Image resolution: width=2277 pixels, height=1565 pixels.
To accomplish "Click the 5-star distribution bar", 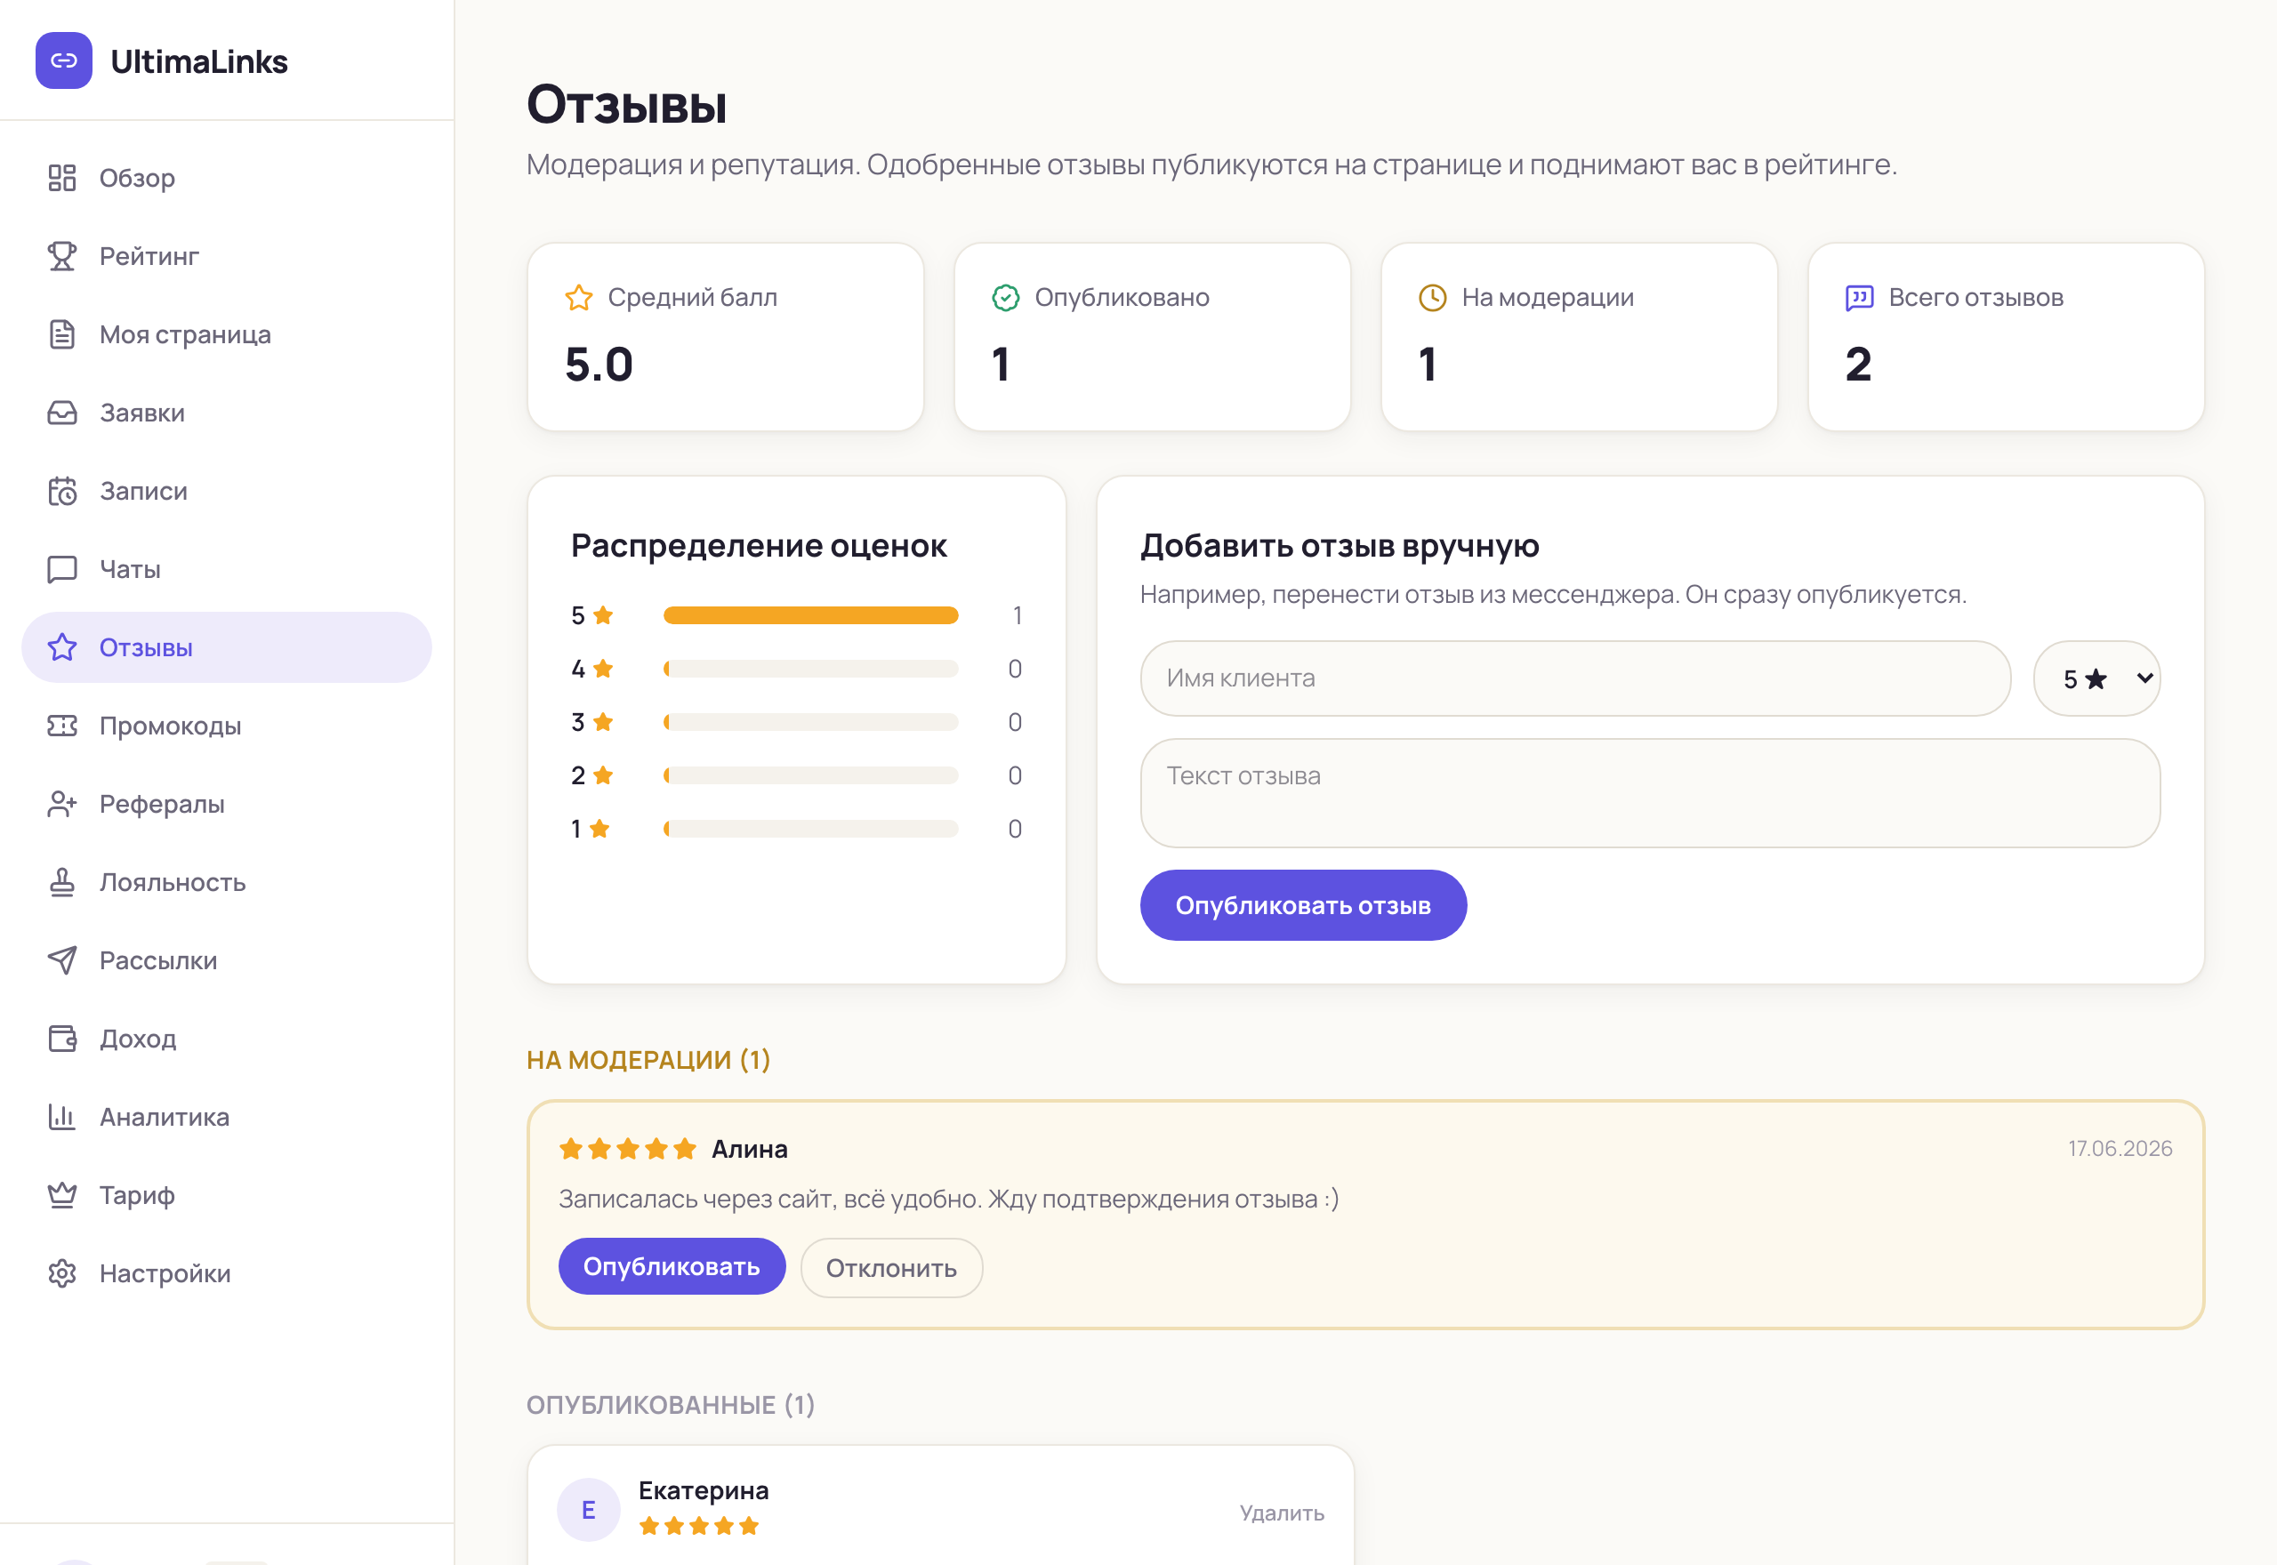I will click(810, 616).
